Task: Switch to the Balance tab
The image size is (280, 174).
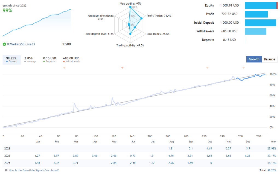Action: pyautogui.click(x=270, y=59)
